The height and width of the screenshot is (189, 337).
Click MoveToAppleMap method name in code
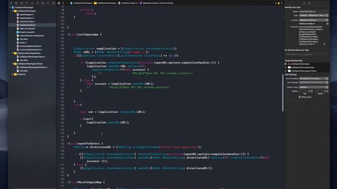90,182
